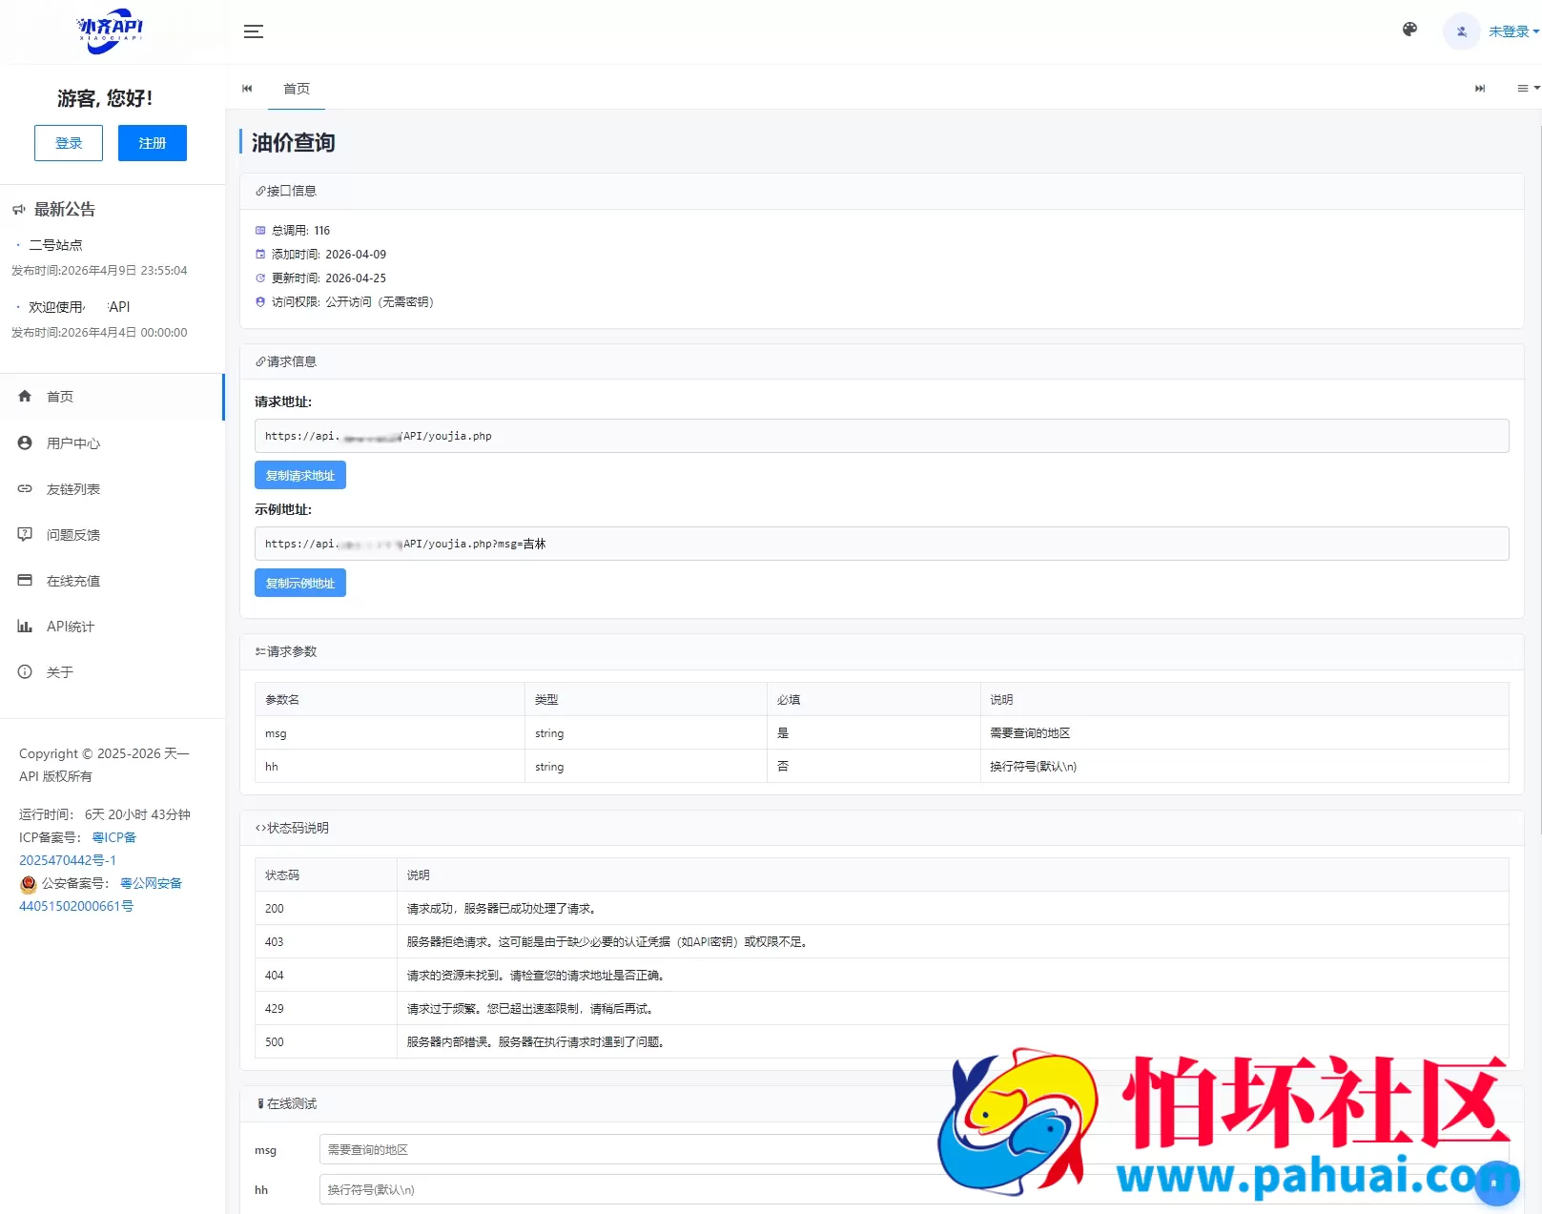Switch to the 首页 tab
Screen dimensions: 1542x1214
pos(296,89)
